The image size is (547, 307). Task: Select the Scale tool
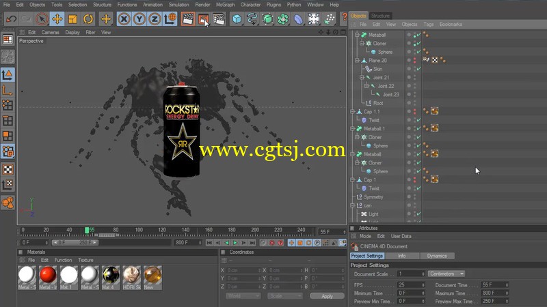click(72, 19)
